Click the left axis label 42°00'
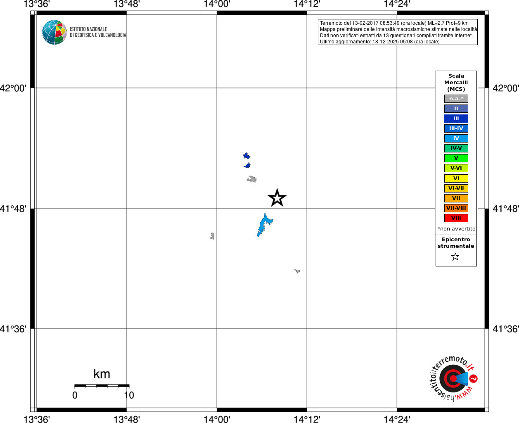Viewport: 519px width, 423px height. tap(13, 88)
